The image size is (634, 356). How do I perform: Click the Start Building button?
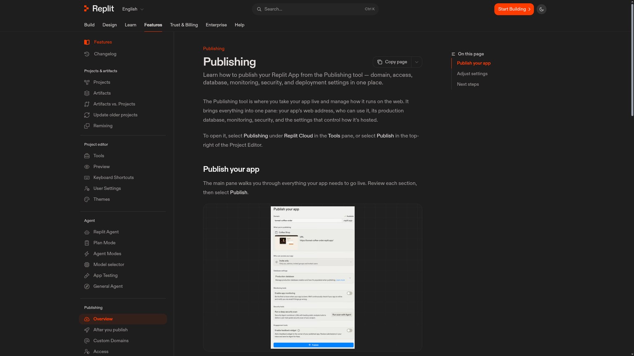tap(514, 9)
